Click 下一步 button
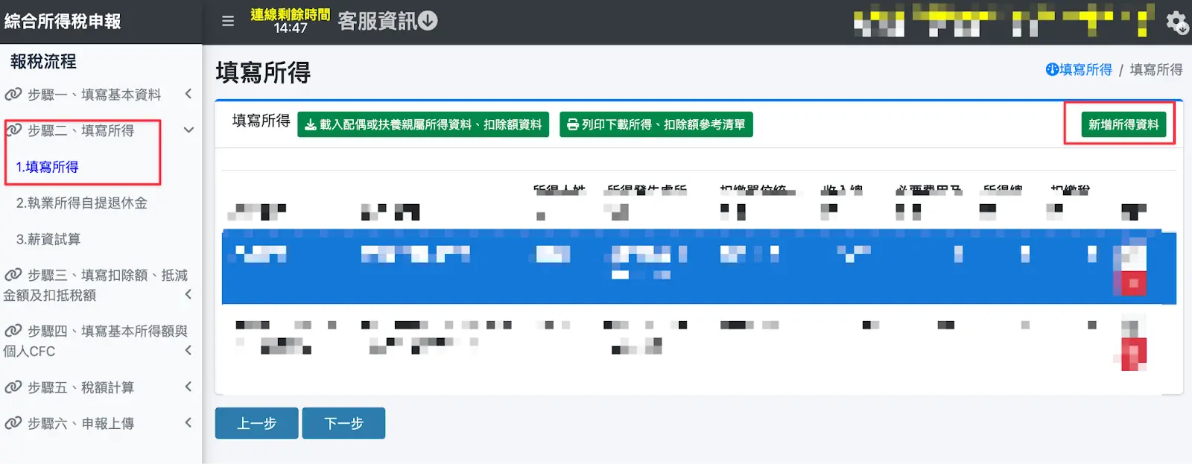Screen dimensions: 1192x464 pos(343,423)
